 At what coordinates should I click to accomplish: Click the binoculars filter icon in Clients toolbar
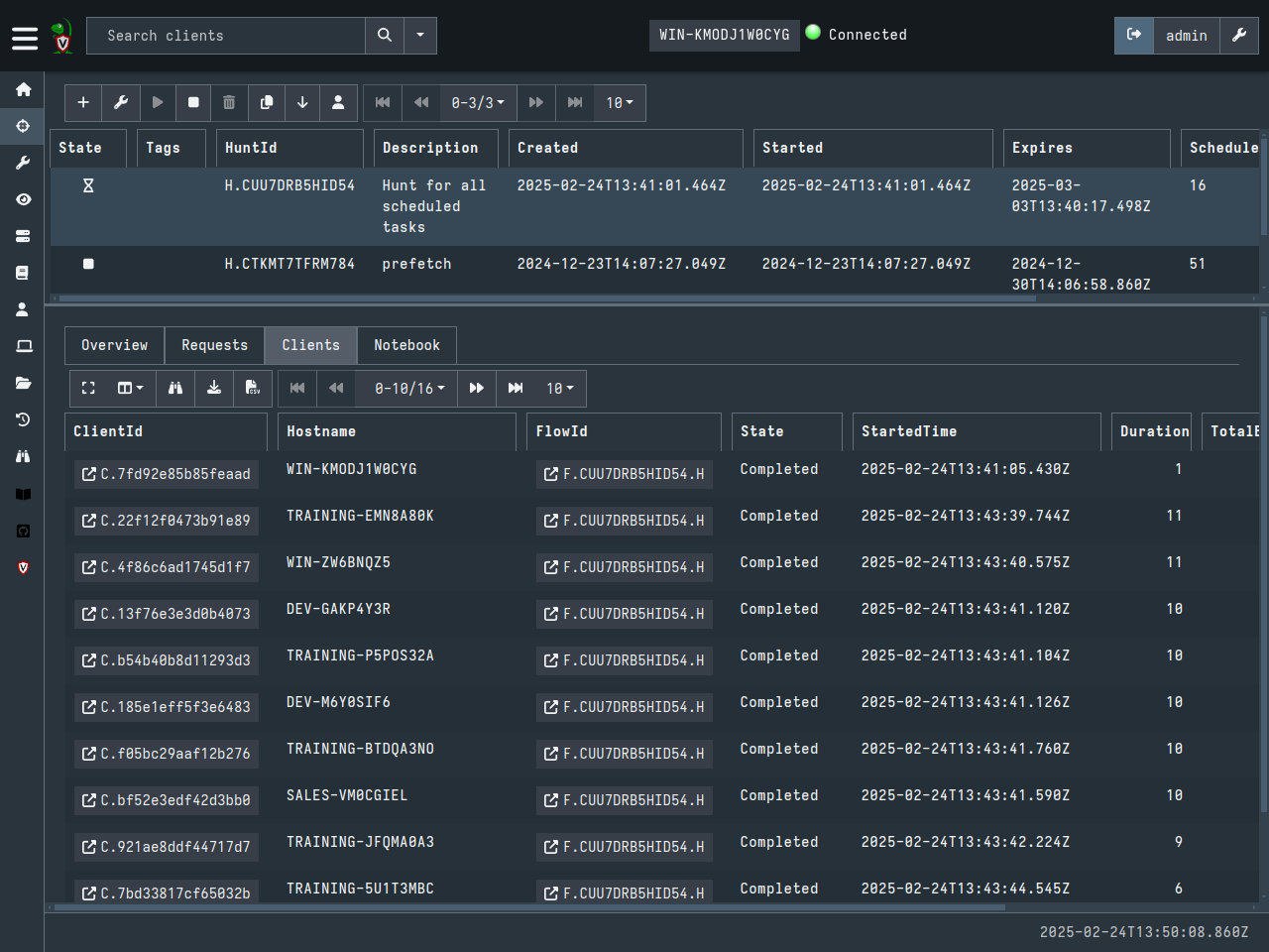(175, 388)
